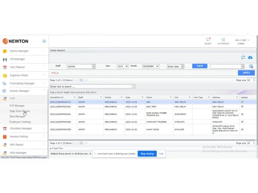Expand the Create Filter section
This screenshot has height=193, width=258.
pyautogui.click(x=57, y=148)
